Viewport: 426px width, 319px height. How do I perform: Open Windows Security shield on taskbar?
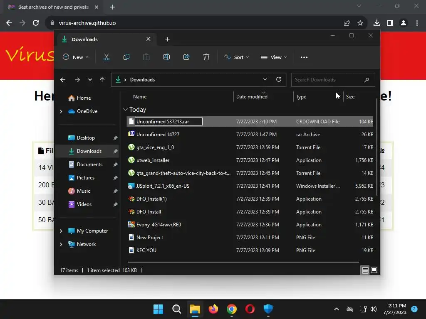[x=268, y=309]
